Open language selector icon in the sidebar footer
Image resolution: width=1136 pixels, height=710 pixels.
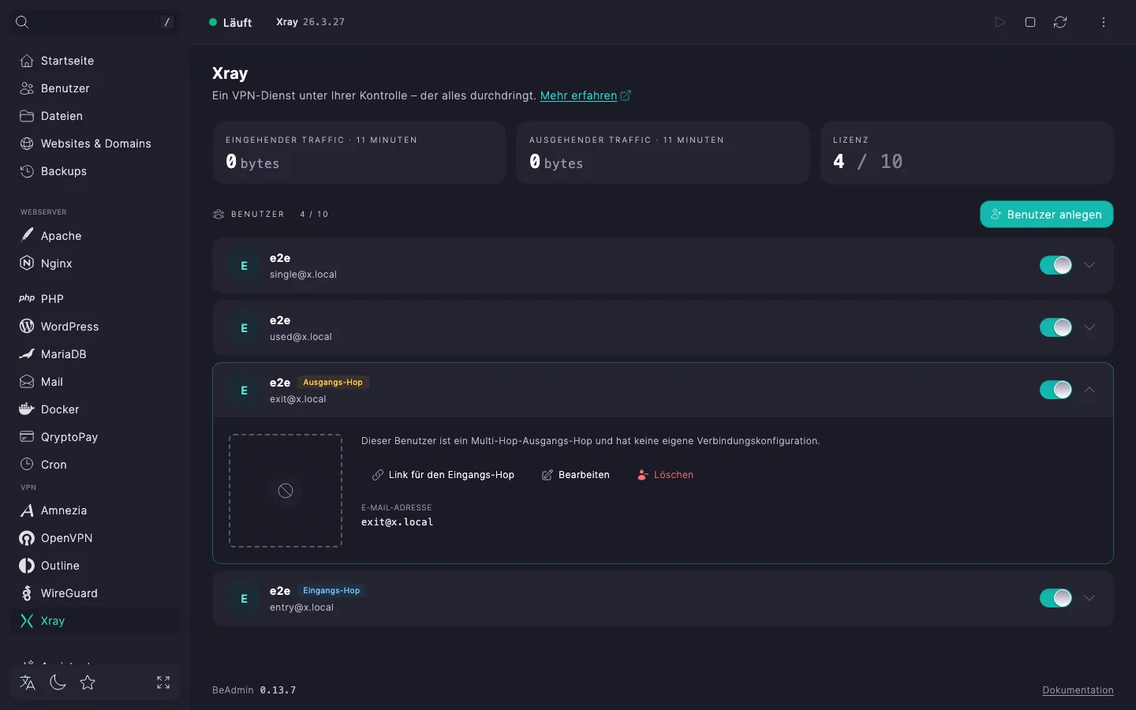pyautogui.click(x=28, y=682)
